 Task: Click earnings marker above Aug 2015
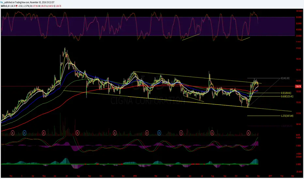[x=77, y=133]
